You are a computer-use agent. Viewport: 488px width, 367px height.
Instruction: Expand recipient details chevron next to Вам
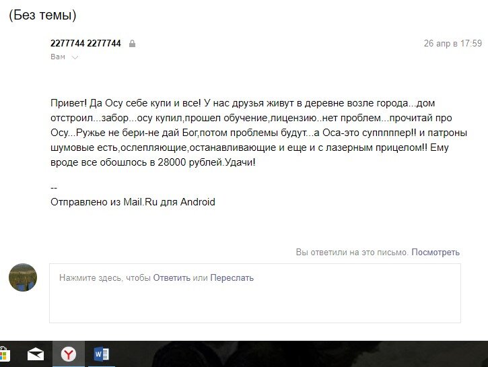coord(75,57)
